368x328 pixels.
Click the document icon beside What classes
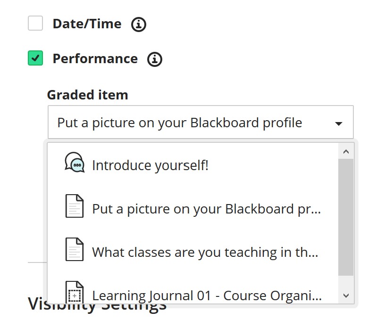(x=75, y=249)
